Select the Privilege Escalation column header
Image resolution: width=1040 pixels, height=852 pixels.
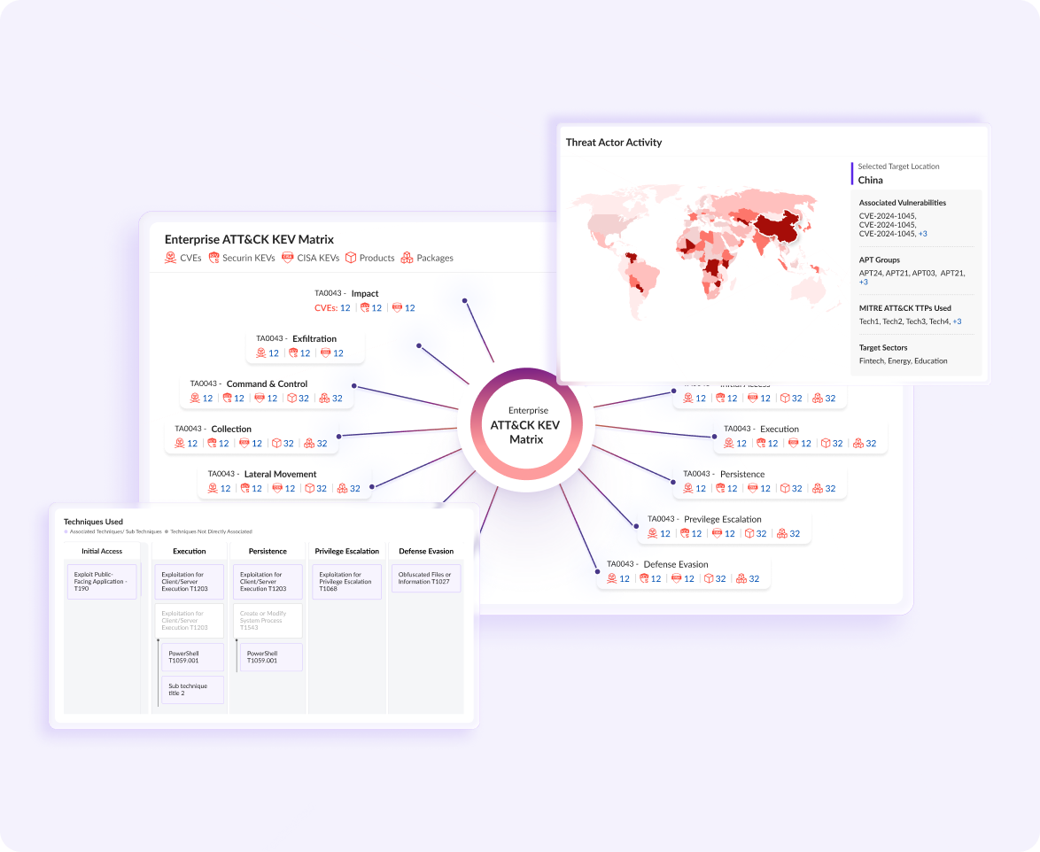click(x=347, y=551)
